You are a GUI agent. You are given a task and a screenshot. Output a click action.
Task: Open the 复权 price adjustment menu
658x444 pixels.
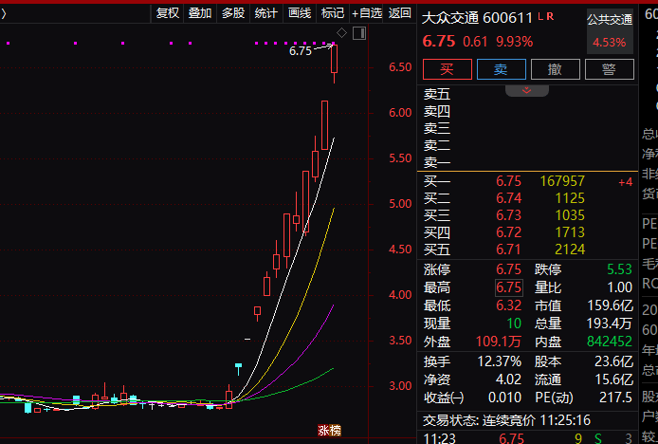(x=168, y=13)
